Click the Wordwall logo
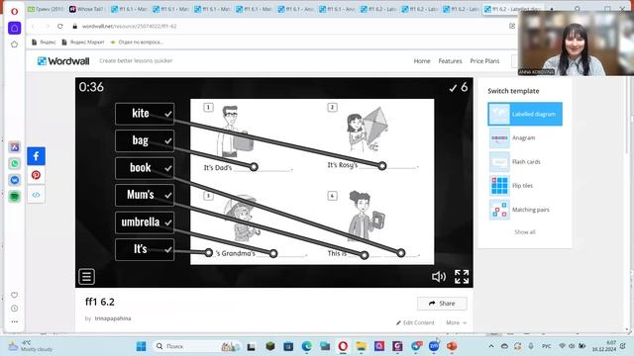This screenshot has width=634, height=356. pyautogui.click(x=63, y=61)
